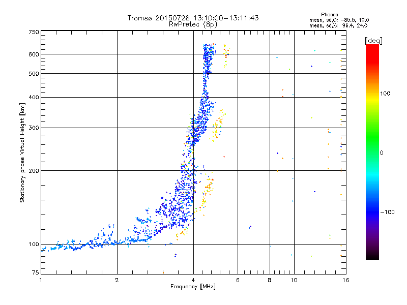The height and width of the screenshot is (305, 407).
Task: Click the '16' x-axis tick label
Action: [x=346, y=280]
